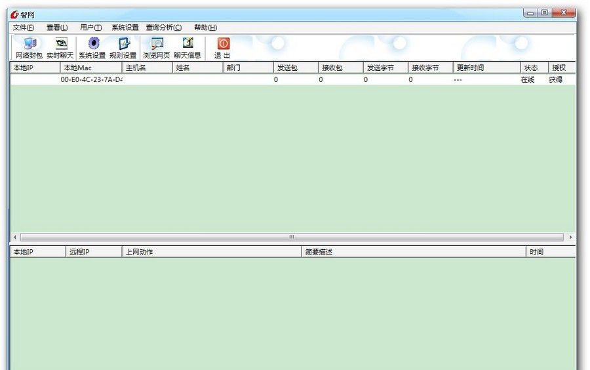
Task: Click the scrollbar left arrow
Action: 15,237
